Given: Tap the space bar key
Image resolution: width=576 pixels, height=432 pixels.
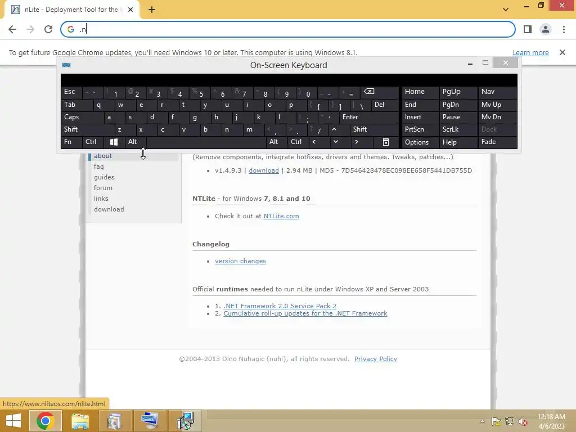Looking at the screenshot, I should (x=206, y=142).
